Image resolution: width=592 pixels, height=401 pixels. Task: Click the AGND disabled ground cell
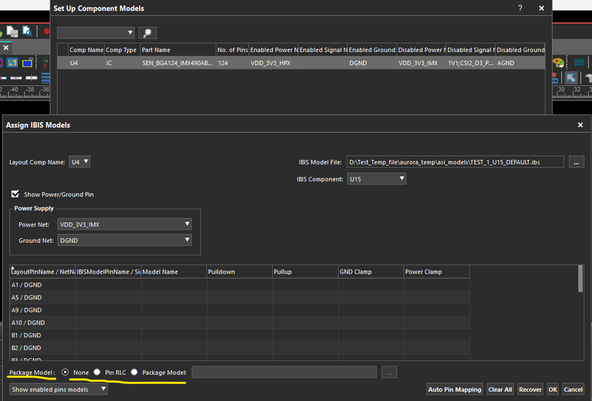pos(520,63)
